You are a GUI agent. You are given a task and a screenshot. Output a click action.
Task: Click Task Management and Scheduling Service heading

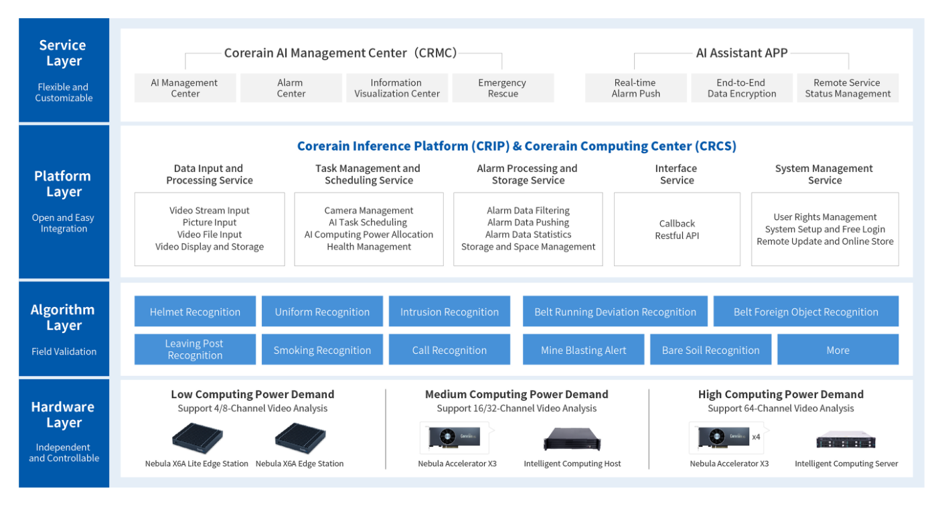(x=368, y=175)
